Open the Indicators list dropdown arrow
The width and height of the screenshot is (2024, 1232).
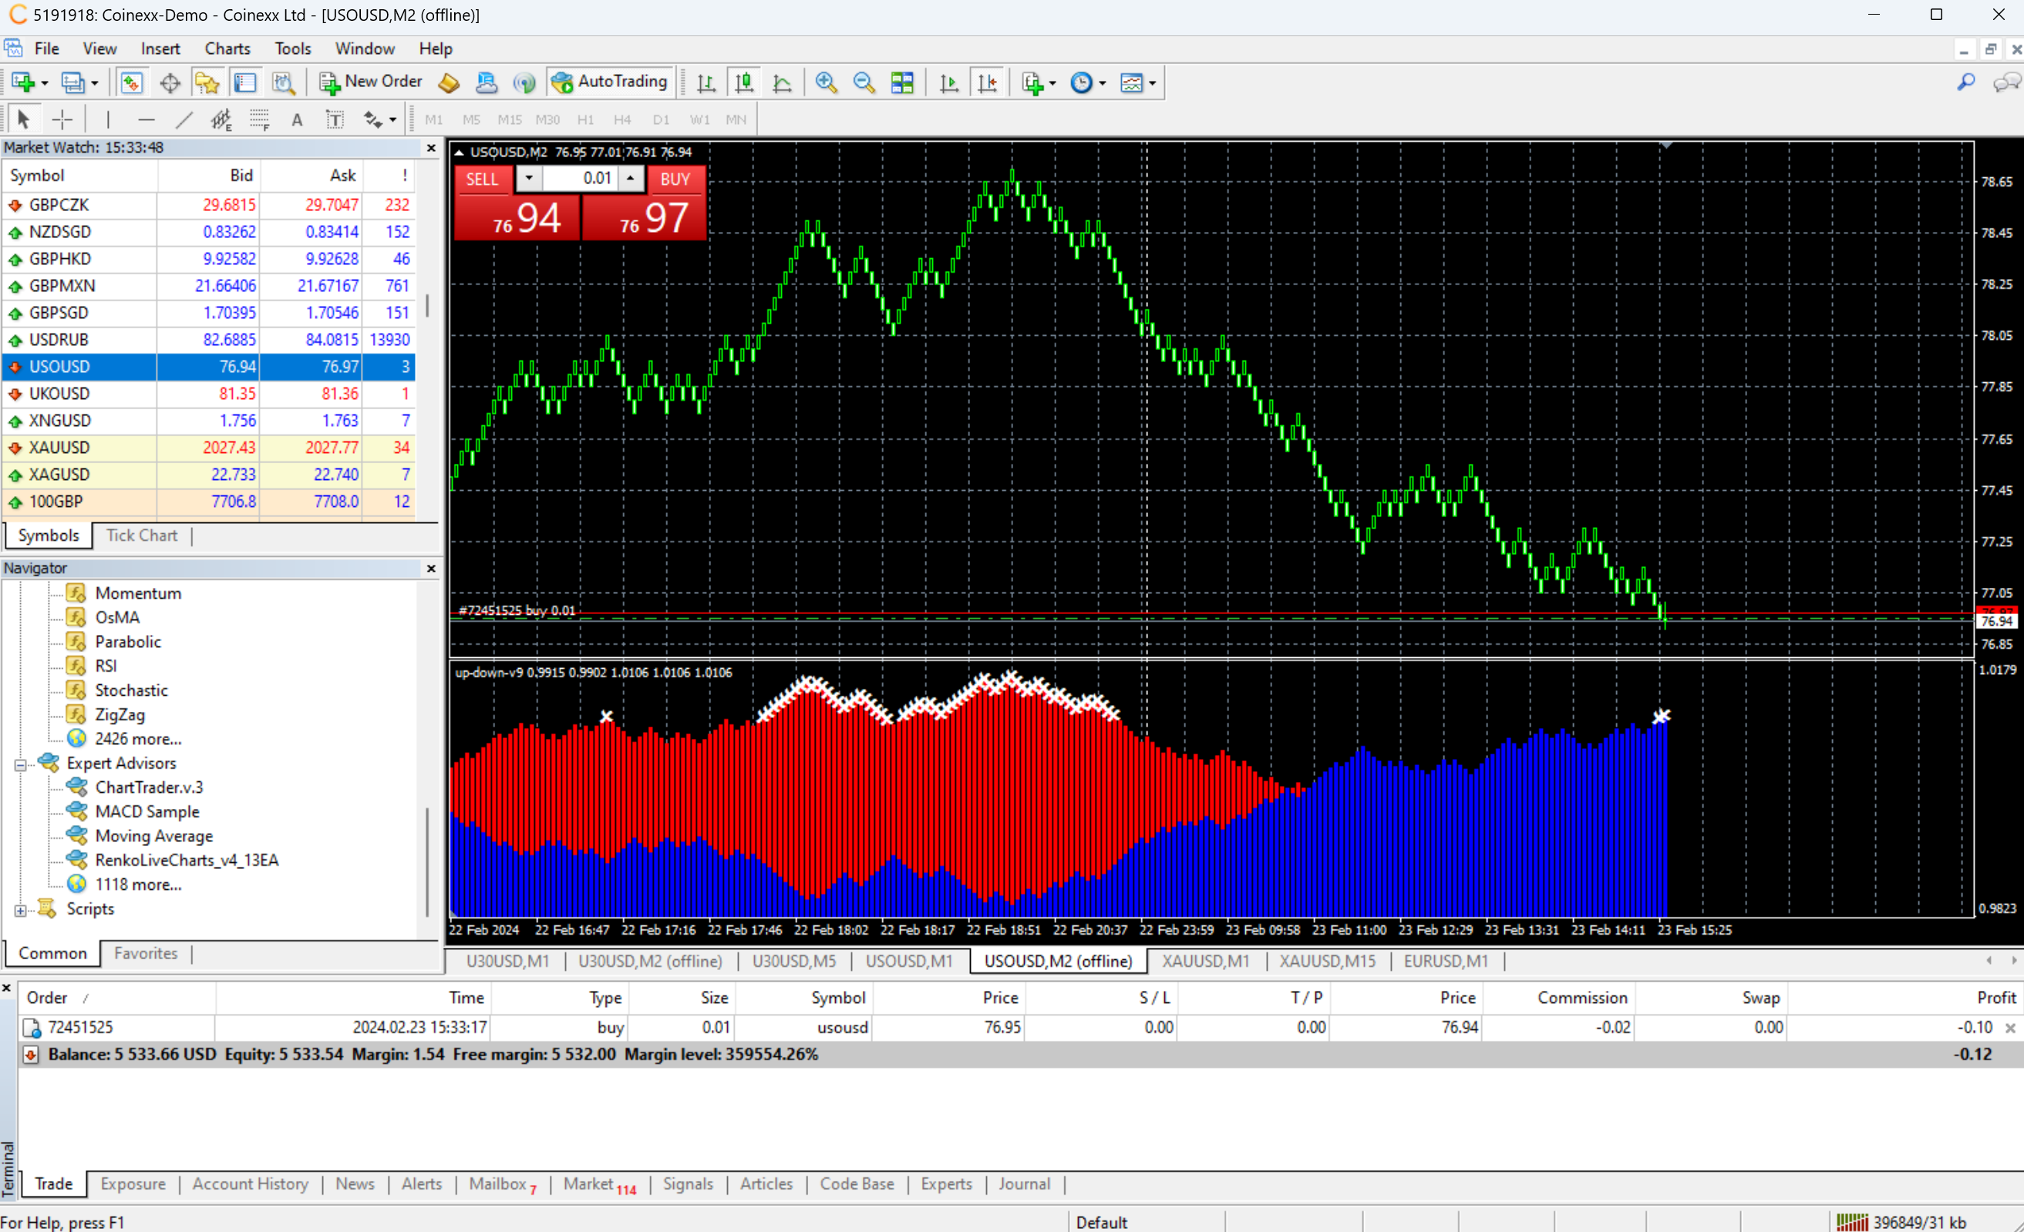[1052, 83]
